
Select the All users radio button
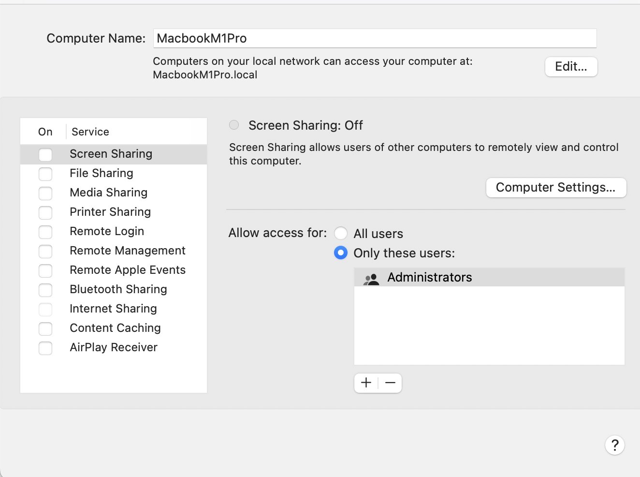pyautogui.click(x=341, y=233)
